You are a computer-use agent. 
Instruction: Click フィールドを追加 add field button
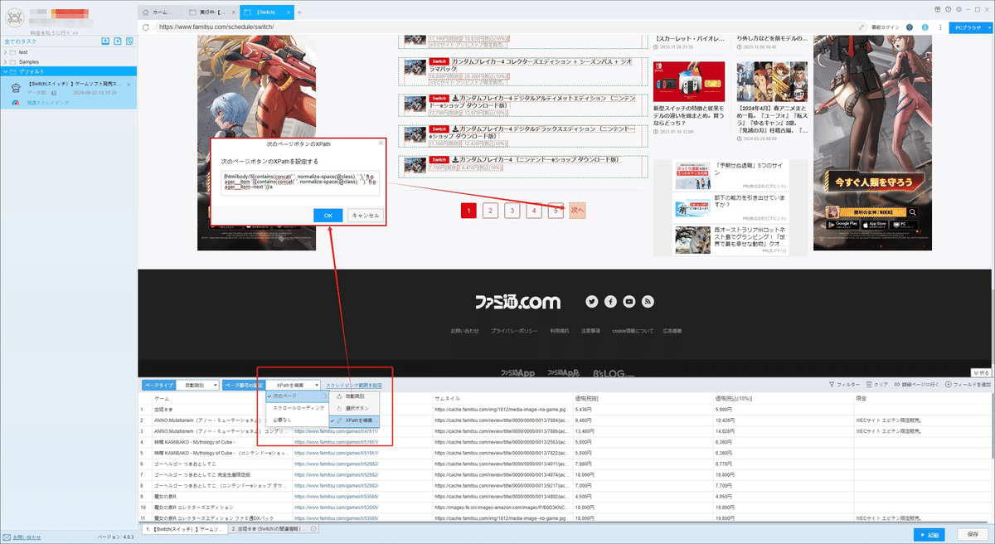click(967, 385)
